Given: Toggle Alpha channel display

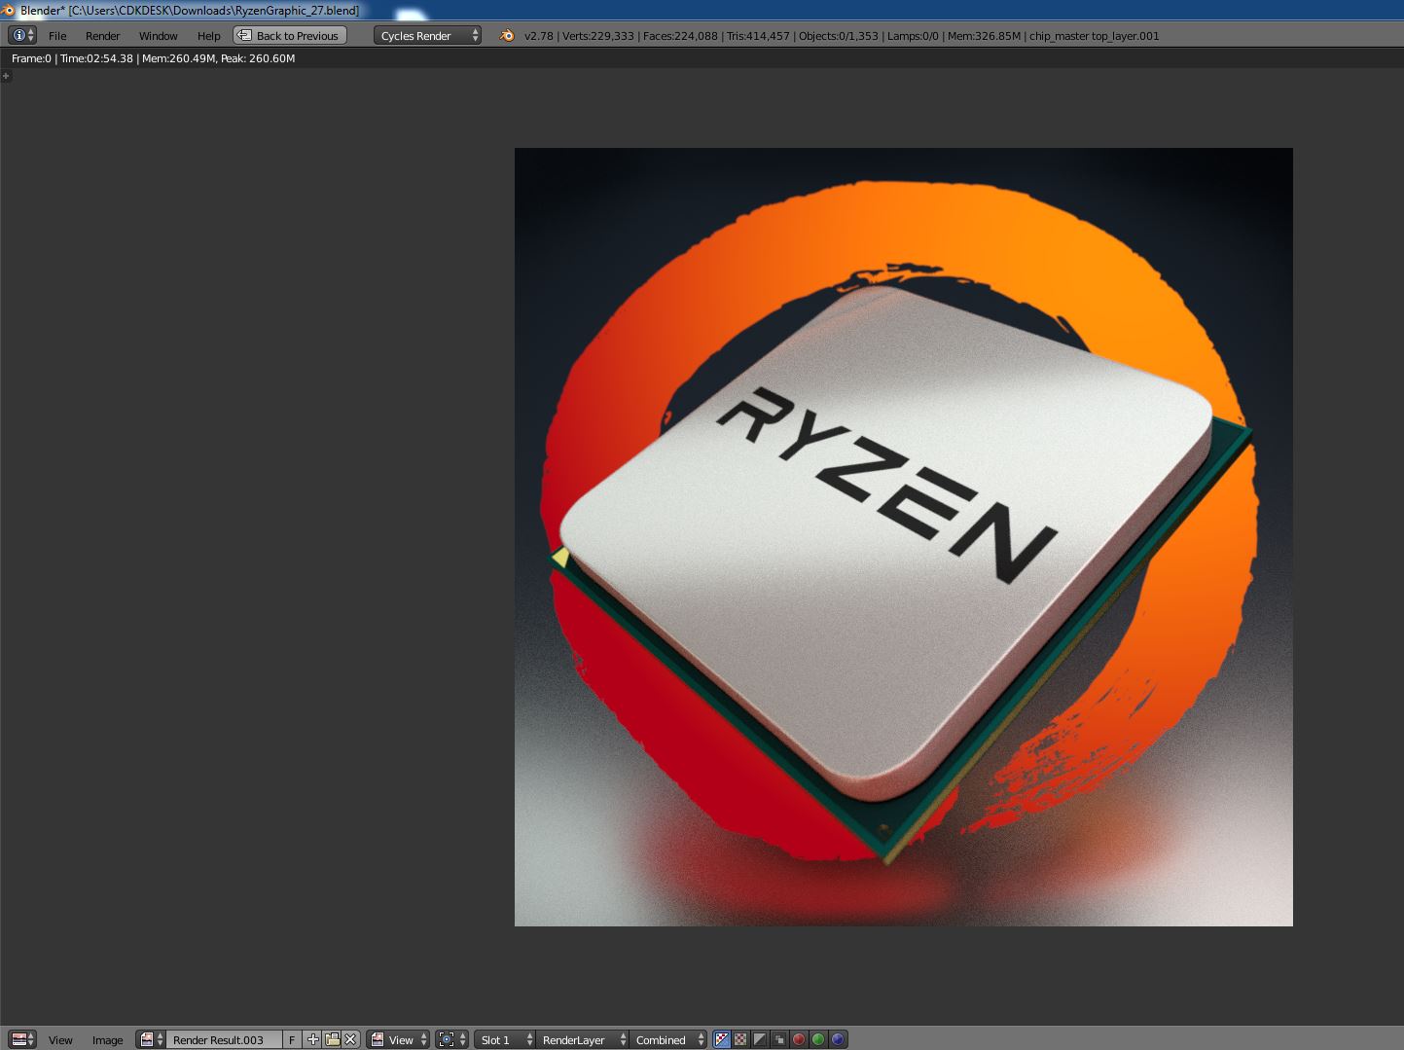Looking at the screenshot, I should [x=760, y=1039].
